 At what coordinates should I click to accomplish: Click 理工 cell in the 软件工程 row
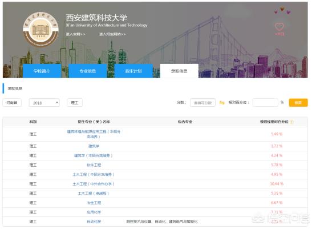[33, 165]
